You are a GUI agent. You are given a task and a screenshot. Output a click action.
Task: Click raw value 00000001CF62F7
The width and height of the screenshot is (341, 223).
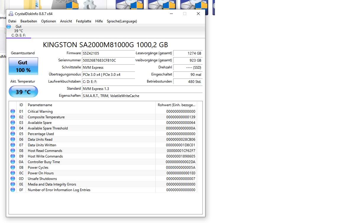(181, 151)
